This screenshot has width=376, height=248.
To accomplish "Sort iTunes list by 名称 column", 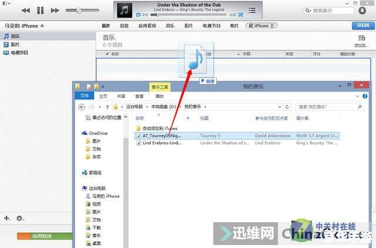I will [x=115, y=54].
